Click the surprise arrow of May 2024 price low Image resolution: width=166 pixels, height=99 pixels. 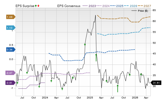pos(62,89)
